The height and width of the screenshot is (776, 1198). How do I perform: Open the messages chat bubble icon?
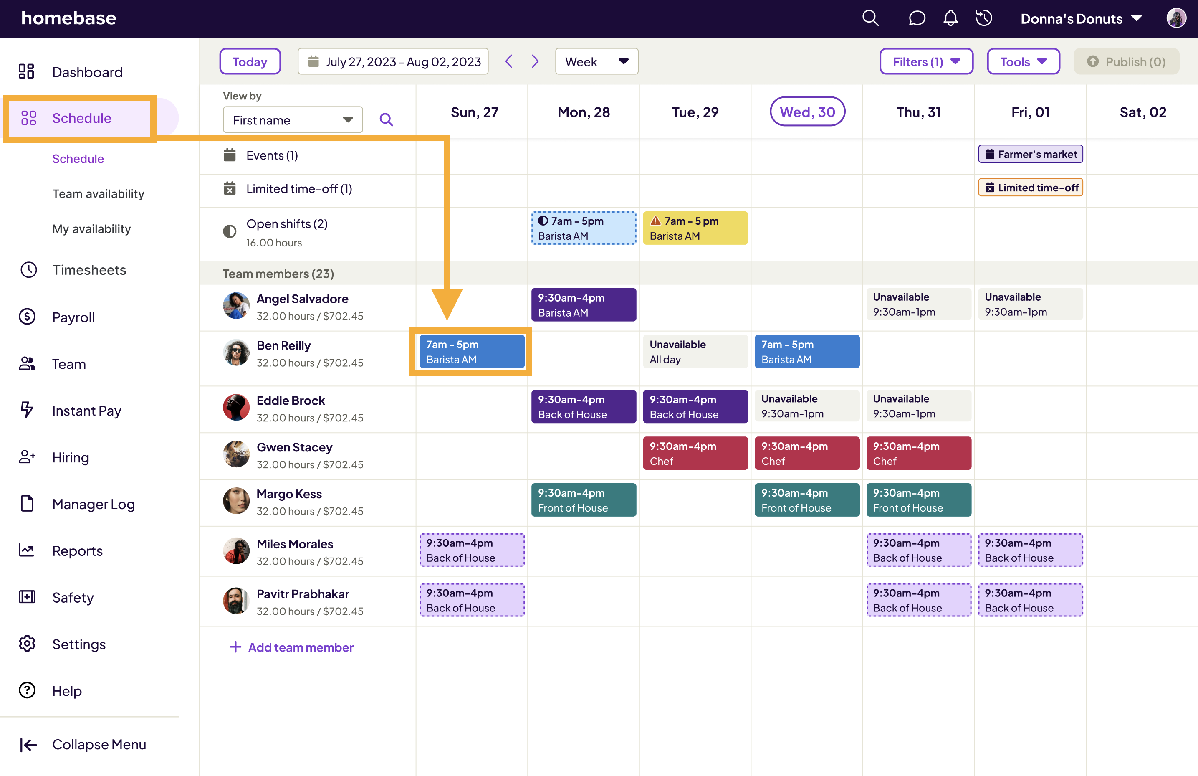click(x=916, y=19)
